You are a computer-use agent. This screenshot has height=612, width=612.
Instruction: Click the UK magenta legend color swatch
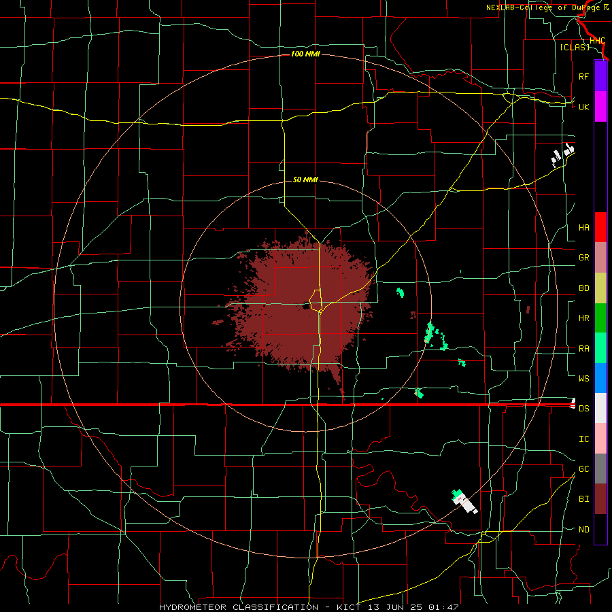click(600, 107)
